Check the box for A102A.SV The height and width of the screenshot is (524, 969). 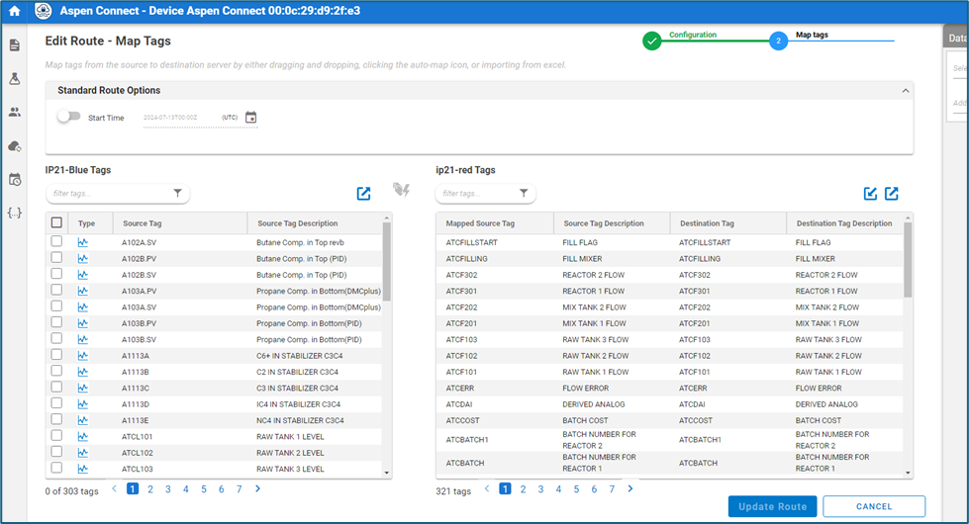56,241
